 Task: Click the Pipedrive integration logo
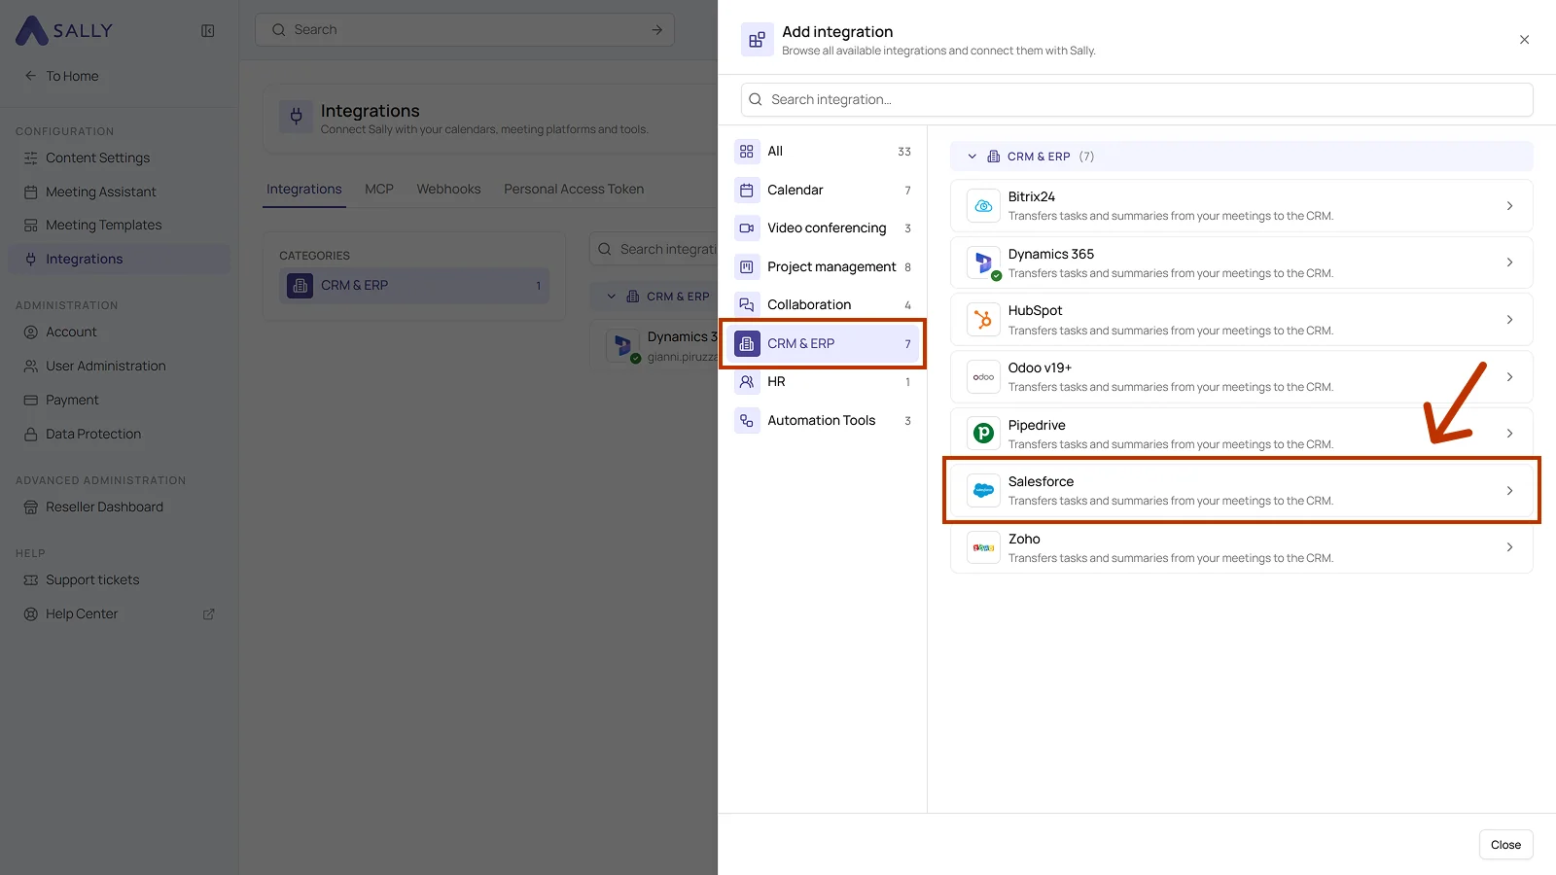983,434
